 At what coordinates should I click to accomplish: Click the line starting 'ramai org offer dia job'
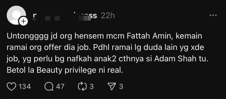click(105, 47)
